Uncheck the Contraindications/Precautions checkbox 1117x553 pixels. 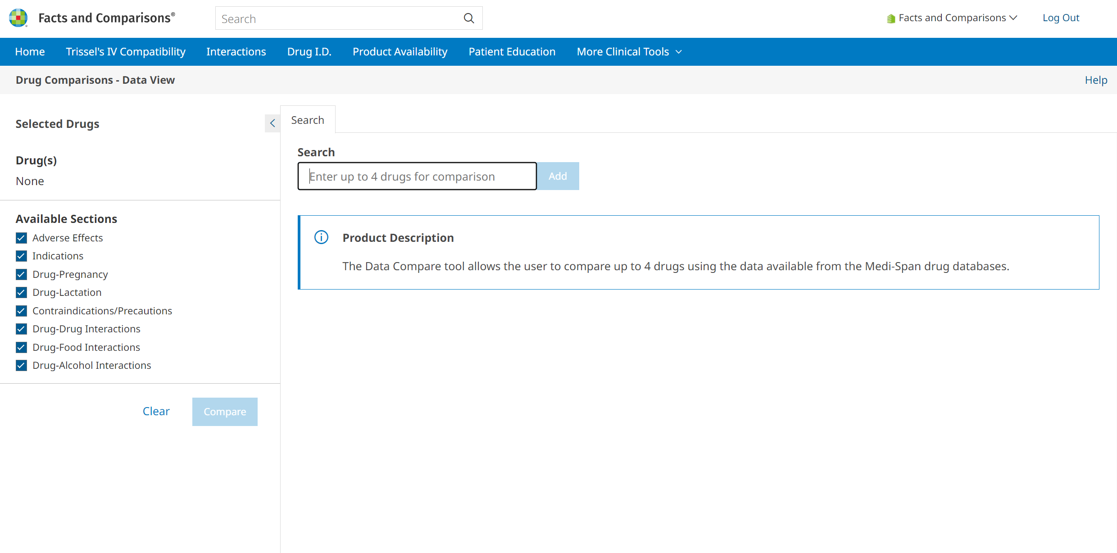(x=21, y=311)
